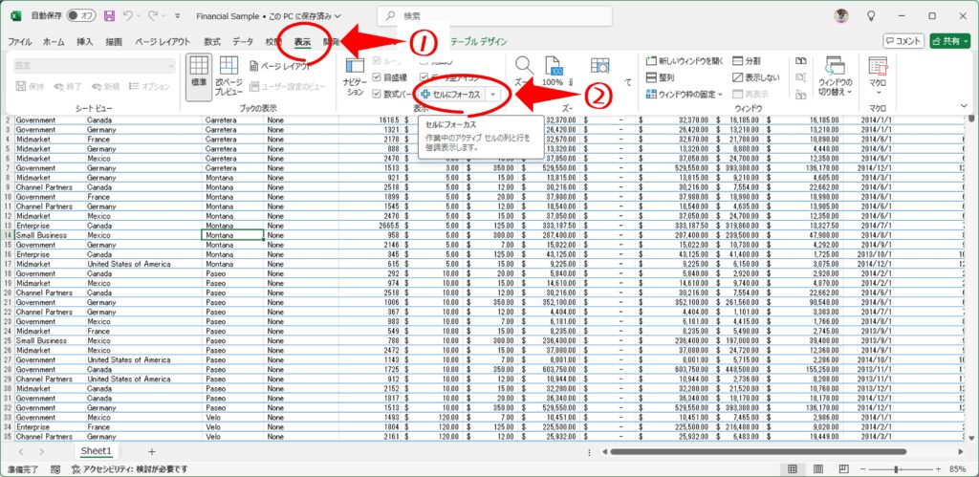Click the 分割 (Split) window icon
Image resolution: width=979 pixels, height=477 pixels.
[746, 60]
